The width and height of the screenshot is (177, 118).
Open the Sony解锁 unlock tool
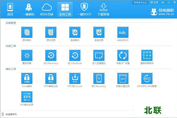coord(27,78)
